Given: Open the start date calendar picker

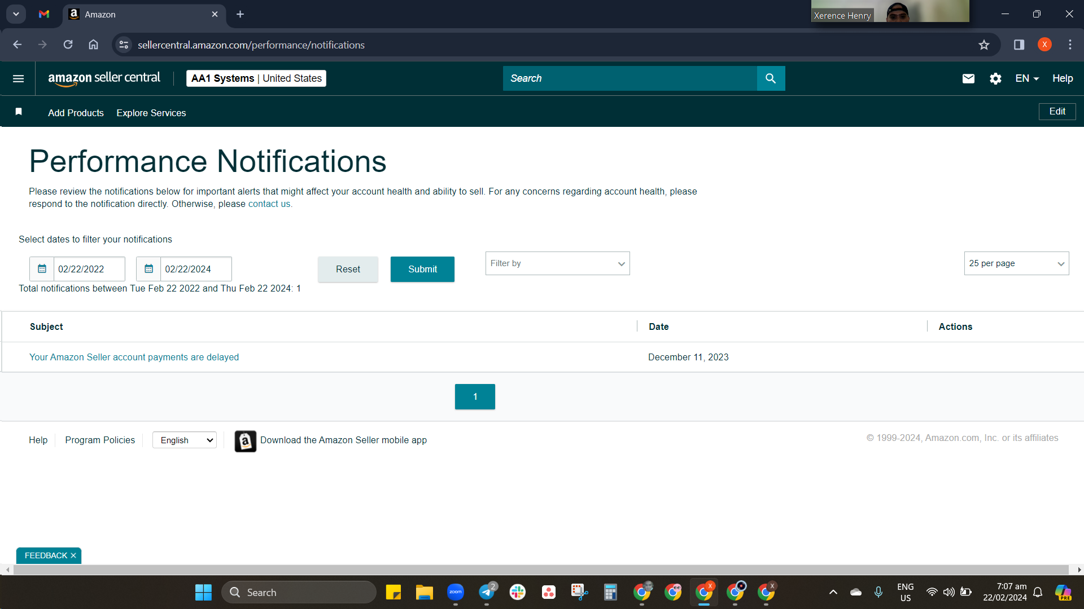Looking at the screenshot, I should pos(42,269).
